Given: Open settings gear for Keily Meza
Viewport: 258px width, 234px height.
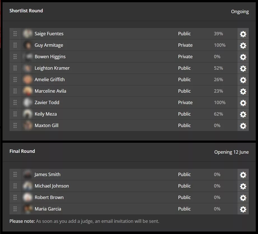Looking at the screenshot, I should 243,114.
